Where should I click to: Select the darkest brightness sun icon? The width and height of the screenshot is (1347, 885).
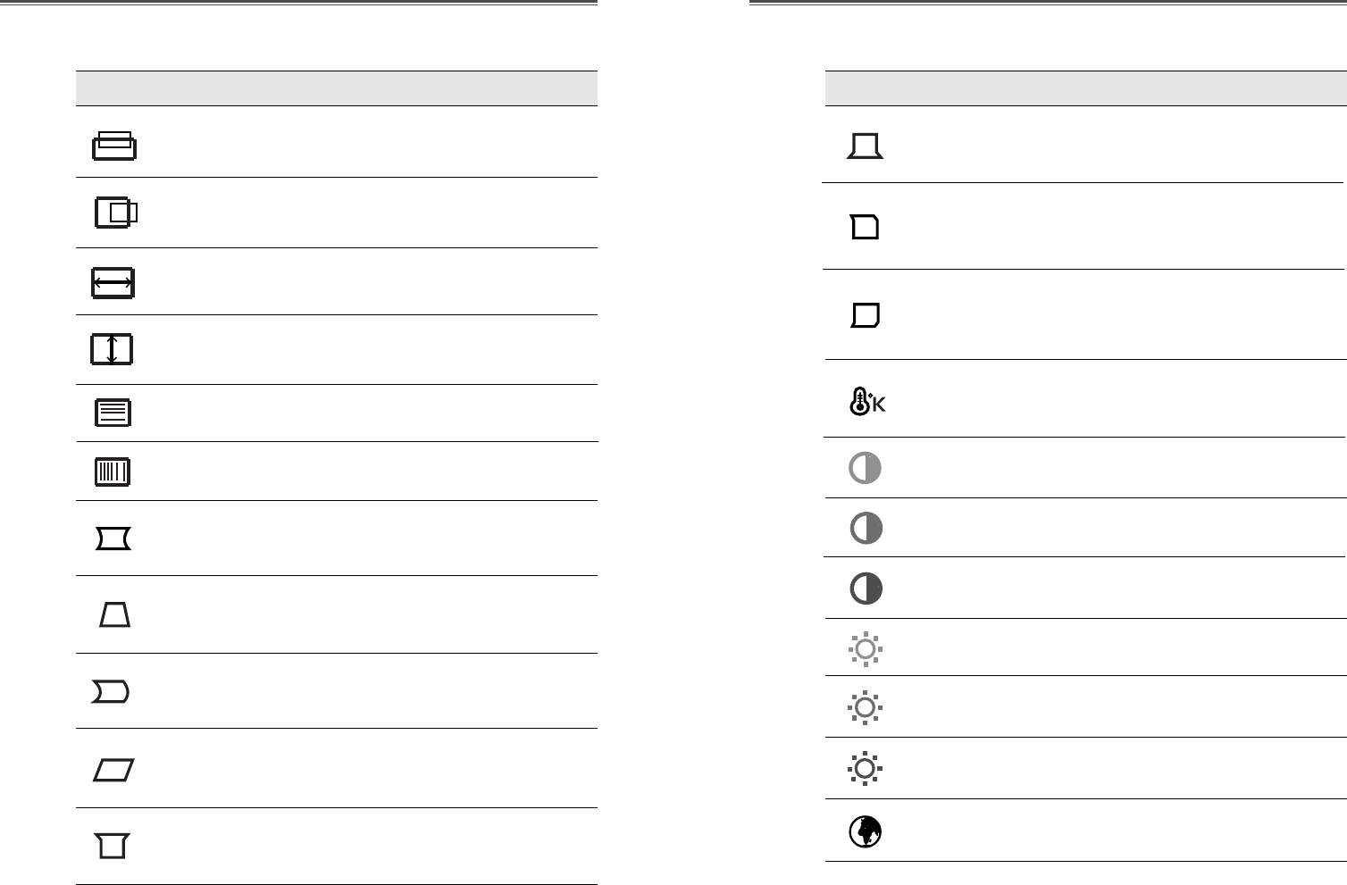(865, 768)
